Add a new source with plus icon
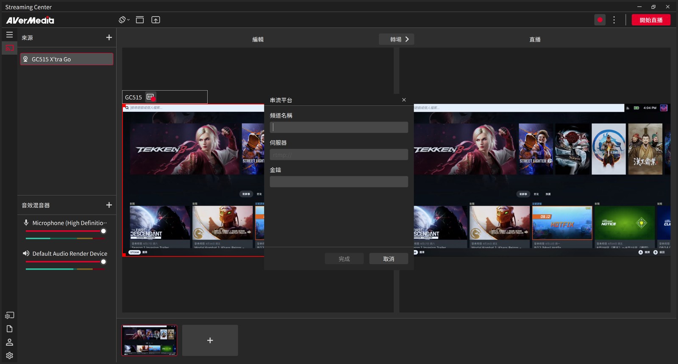This screenshot has width=678, height=364. coord(109,38)
